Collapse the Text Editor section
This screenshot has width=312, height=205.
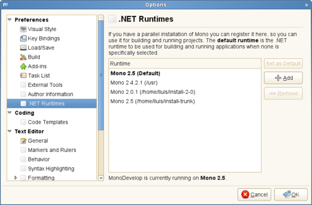[x=10, y=132]
